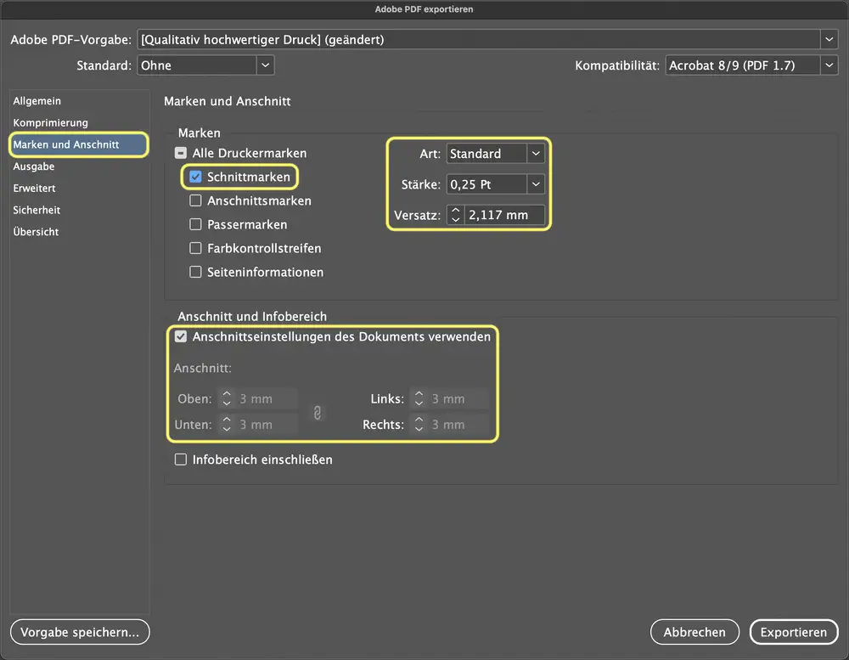Click the Rechts bleed value field
Viewport: 849px width, 660px height.
click(458, 425)
